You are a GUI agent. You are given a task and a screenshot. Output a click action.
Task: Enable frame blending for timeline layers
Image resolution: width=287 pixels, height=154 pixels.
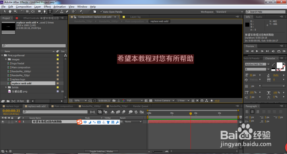click(x=118, y=112)
